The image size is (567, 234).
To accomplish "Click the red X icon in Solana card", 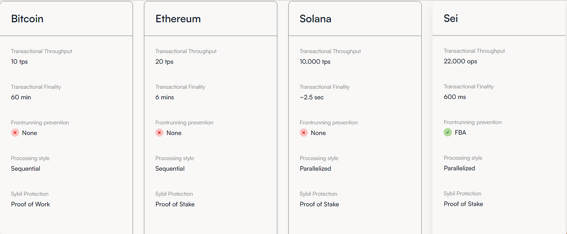I will [x=304, y=133].
